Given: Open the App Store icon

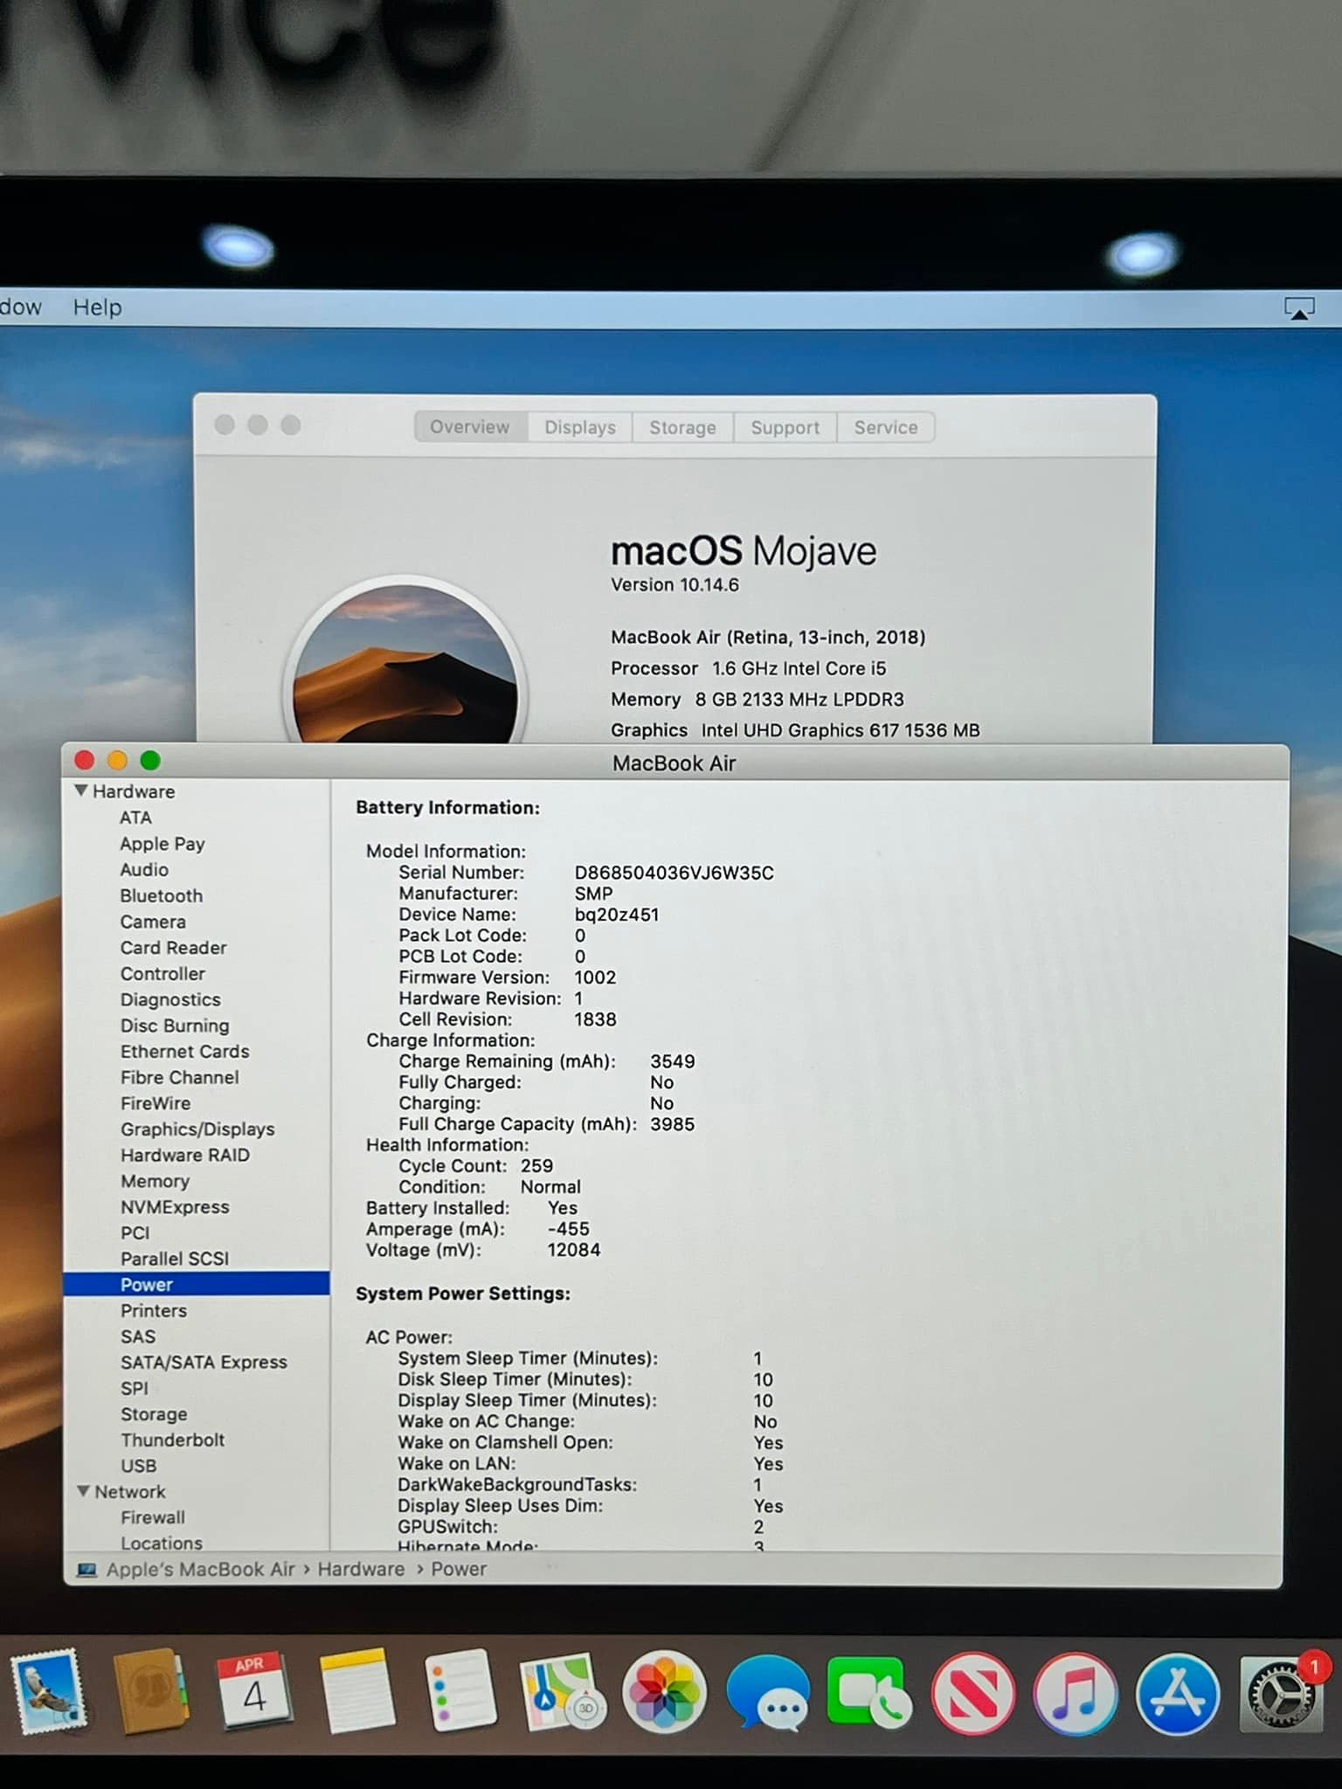Looking at the screenshot, I should pos(1177,1694).
